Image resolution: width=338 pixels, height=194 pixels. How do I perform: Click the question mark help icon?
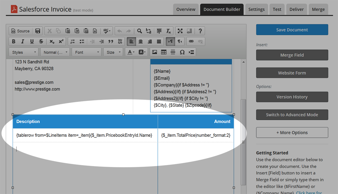pos(200,31)
